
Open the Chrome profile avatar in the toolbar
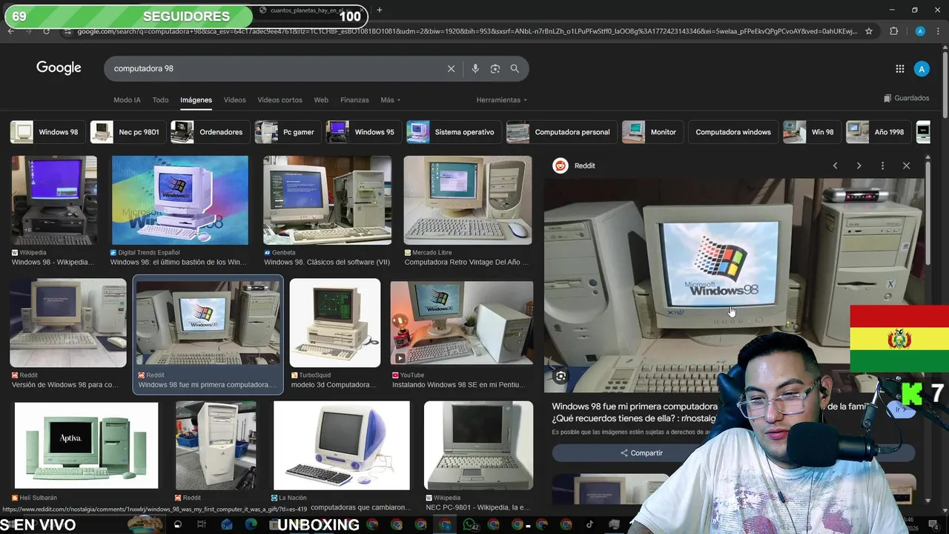[x=920, y=31]
